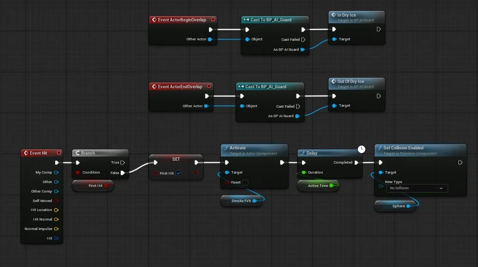Click Event Hit Other Comp pin
The width and height of the screenshot is (478, 267).
[56, 191]
